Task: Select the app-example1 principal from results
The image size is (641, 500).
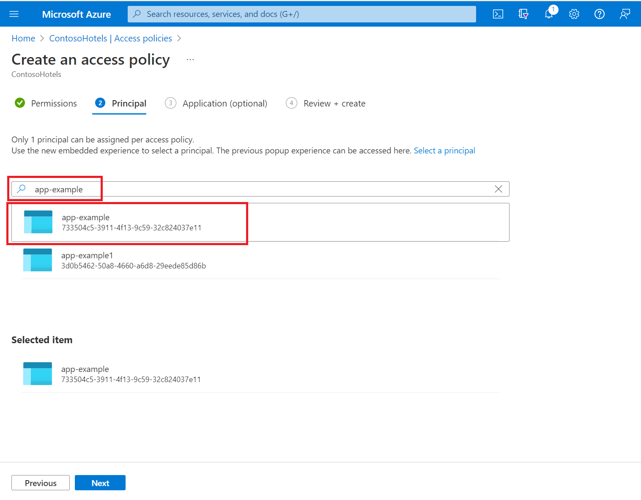Action: 127,260
